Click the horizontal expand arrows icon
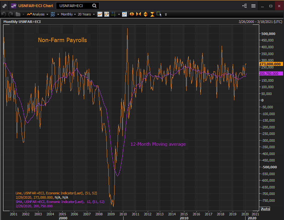284x220 pixels. (132, 14)
